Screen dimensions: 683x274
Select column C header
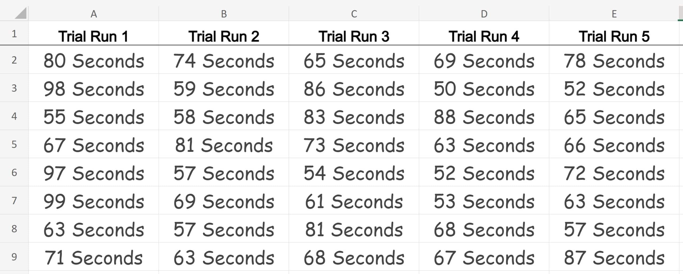click(x=354, y=14)
